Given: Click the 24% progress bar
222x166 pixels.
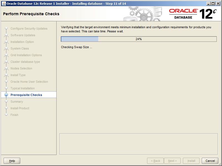Looking at the screenshot, I should click(x=139, y=39).
